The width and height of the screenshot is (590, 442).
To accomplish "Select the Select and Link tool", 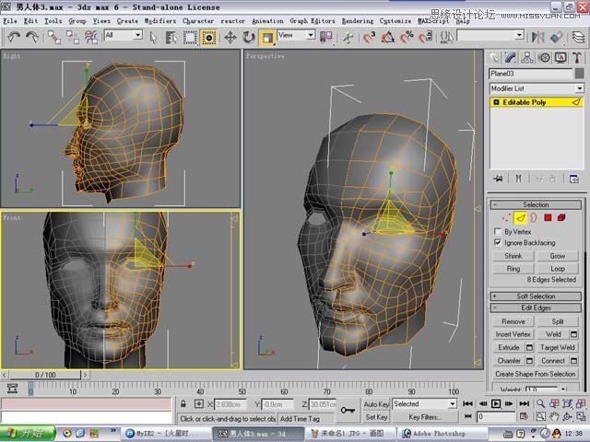I will point(53,37).
